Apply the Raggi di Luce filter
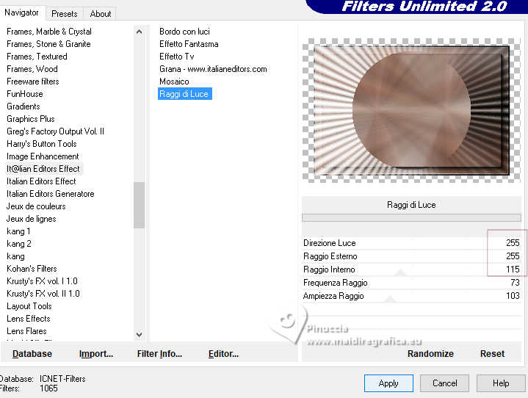The width and height of the screenshot is (528, 398). point(388,383)
